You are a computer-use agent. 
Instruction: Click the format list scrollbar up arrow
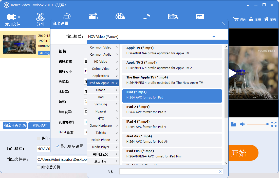click(x=226, y=47)
